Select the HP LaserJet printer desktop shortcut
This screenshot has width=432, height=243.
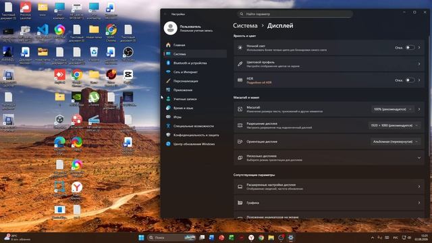point(76,10)
